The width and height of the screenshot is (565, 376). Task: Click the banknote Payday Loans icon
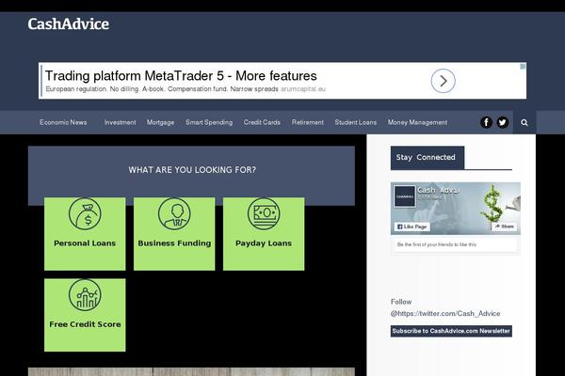click(264, 214)
